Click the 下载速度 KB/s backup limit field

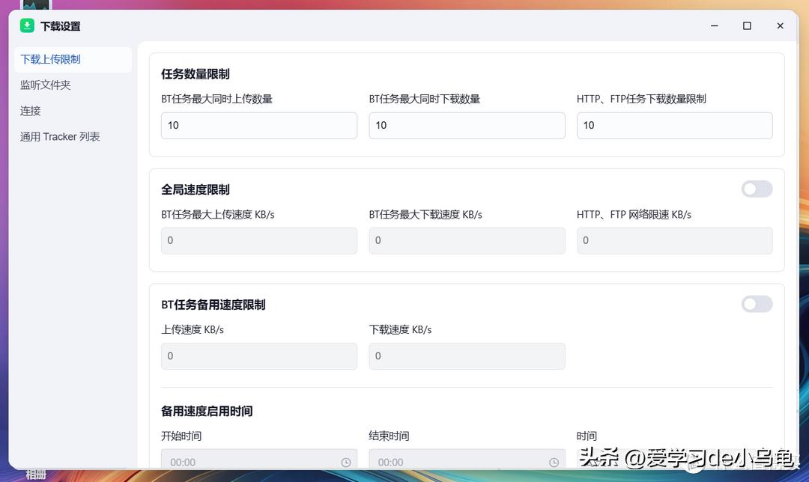[467, 356]
